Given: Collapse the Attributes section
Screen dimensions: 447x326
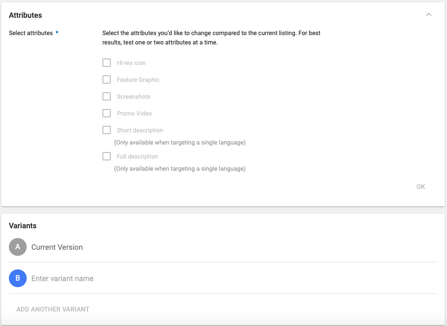Looking at the screenshot, I should point(429,14).
